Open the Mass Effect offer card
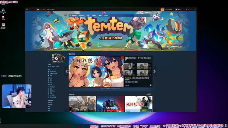The height and width of the screenshot is (128, 228). (x=111, y=104)
